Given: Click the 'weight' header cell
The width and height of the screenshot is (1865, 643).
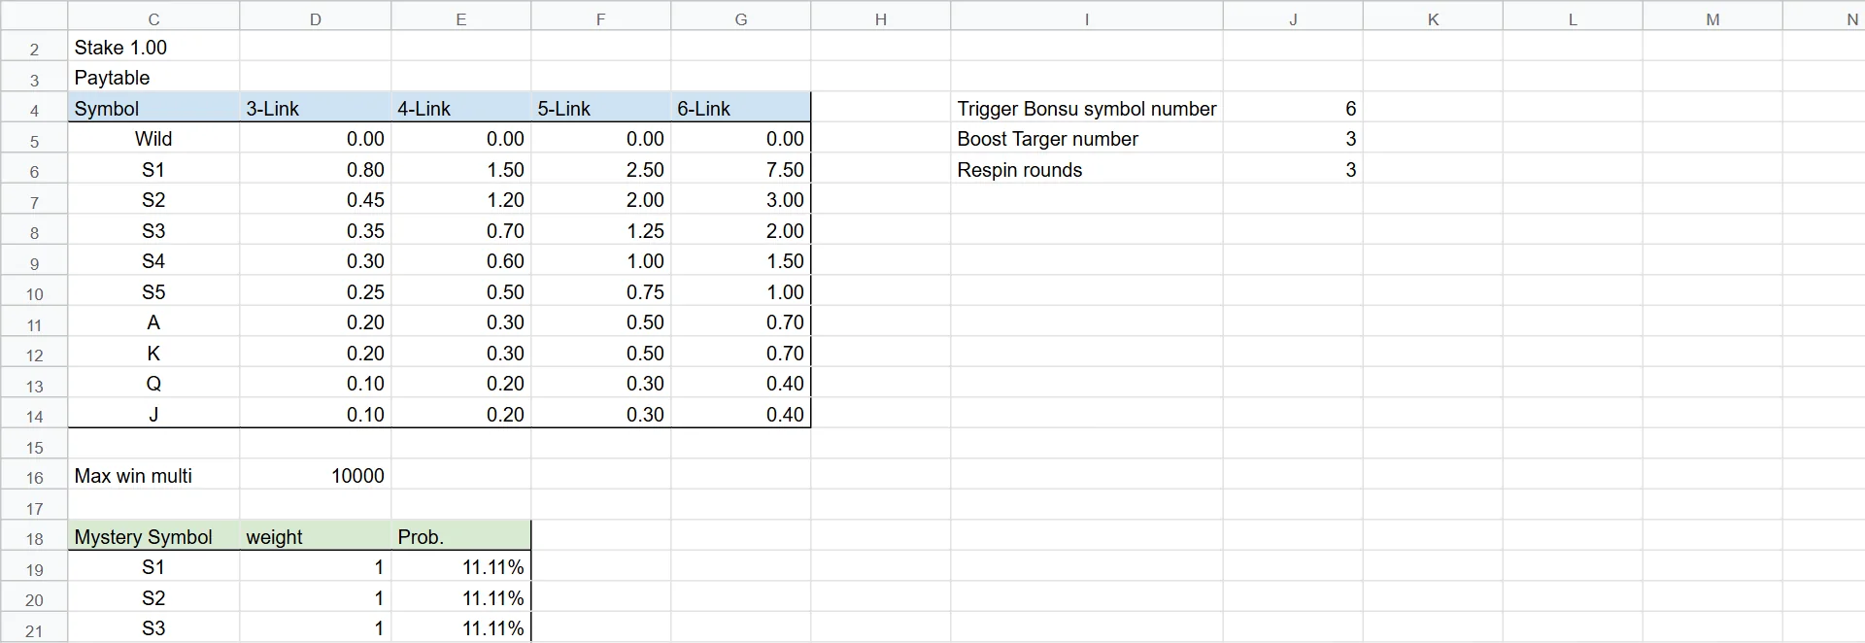Looking at the screenshot, I should [315, 537].
